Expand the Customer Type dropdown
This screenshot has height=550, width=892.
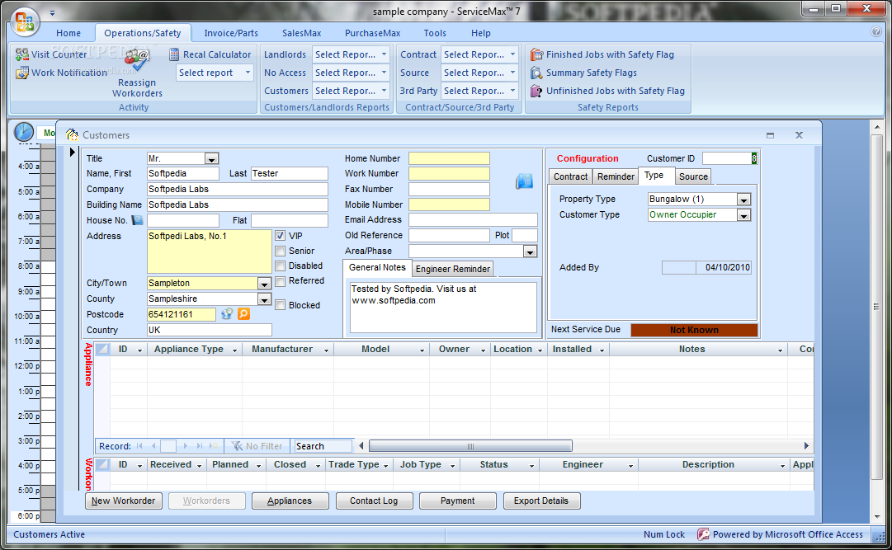tap(743, 215)
